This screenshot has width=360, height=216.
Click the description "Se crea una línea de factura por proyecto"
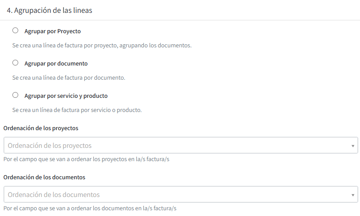(x=102, y=45)
